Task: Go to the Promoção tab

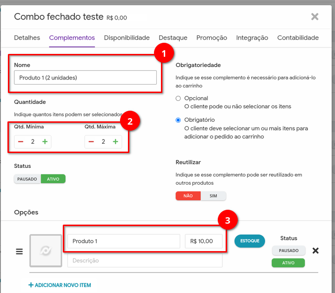Action: pyautogui.click(x=211, y=38)
